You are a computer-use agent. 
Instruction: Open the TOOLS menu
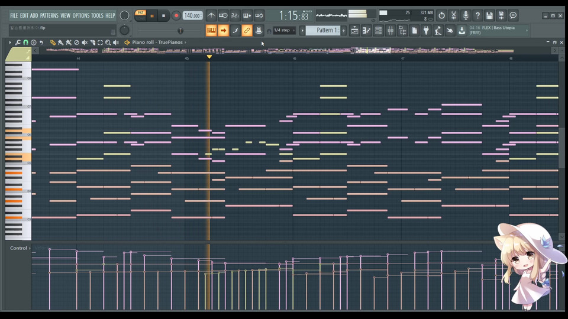[x=97, y=15]
